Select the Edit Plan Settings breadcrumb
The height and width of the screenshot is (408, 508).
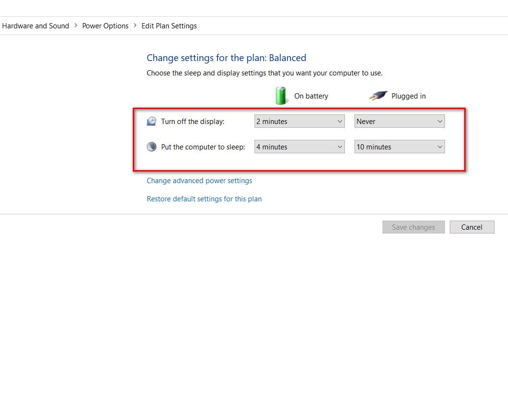[x=169, y=26]
